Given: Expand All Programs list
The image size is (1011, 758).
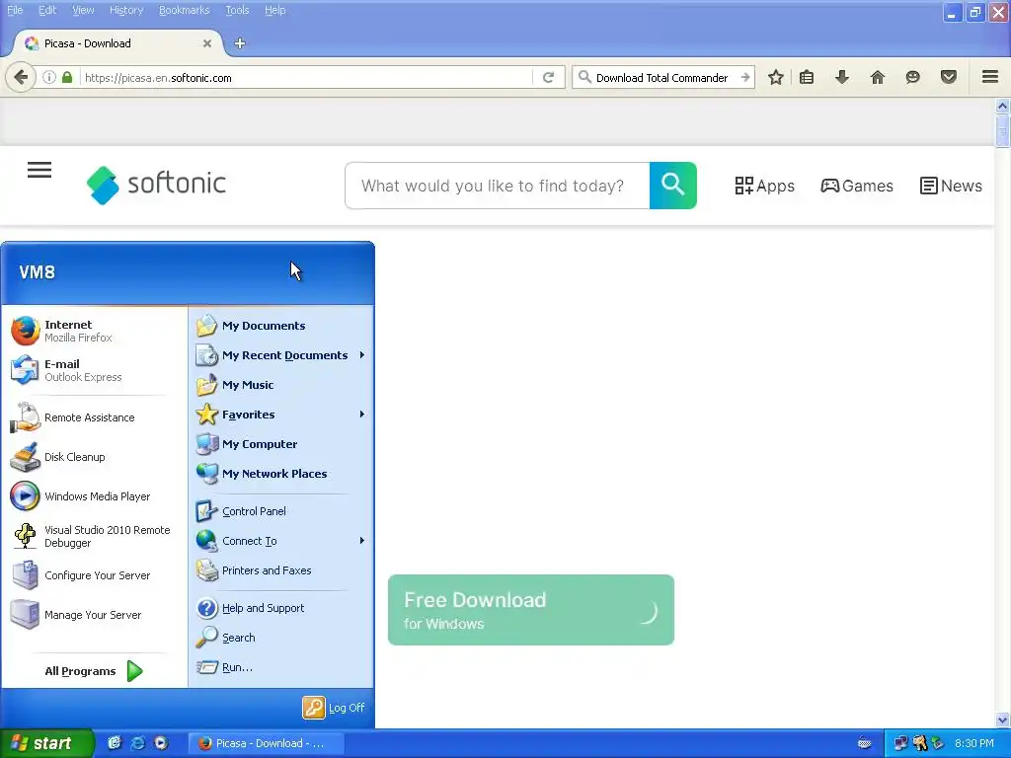Looking at the screenshot, I should tap(94, 671).
